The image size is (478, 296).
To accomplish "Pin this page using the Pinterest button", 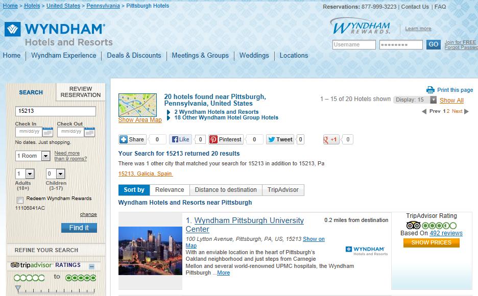I will (226, 139).
